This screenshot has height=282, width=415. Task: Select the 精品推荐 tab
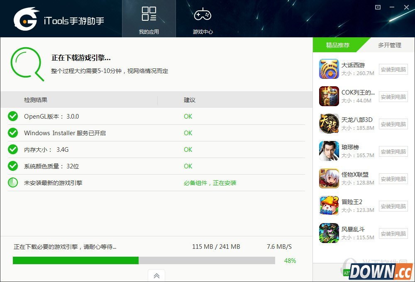[338, 45]
